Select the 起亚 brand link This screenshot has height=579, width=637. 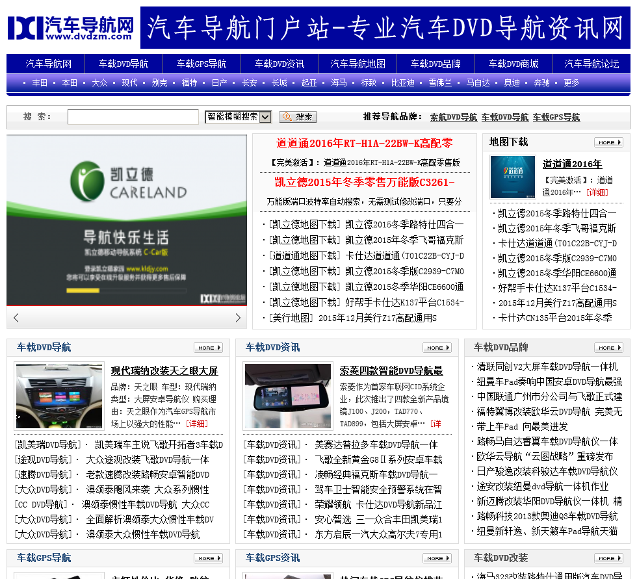click(309, 83)
